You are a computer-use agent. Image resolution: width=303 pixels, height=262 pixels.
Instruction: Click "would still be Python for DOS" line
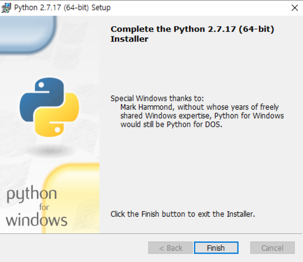(170, 124)
